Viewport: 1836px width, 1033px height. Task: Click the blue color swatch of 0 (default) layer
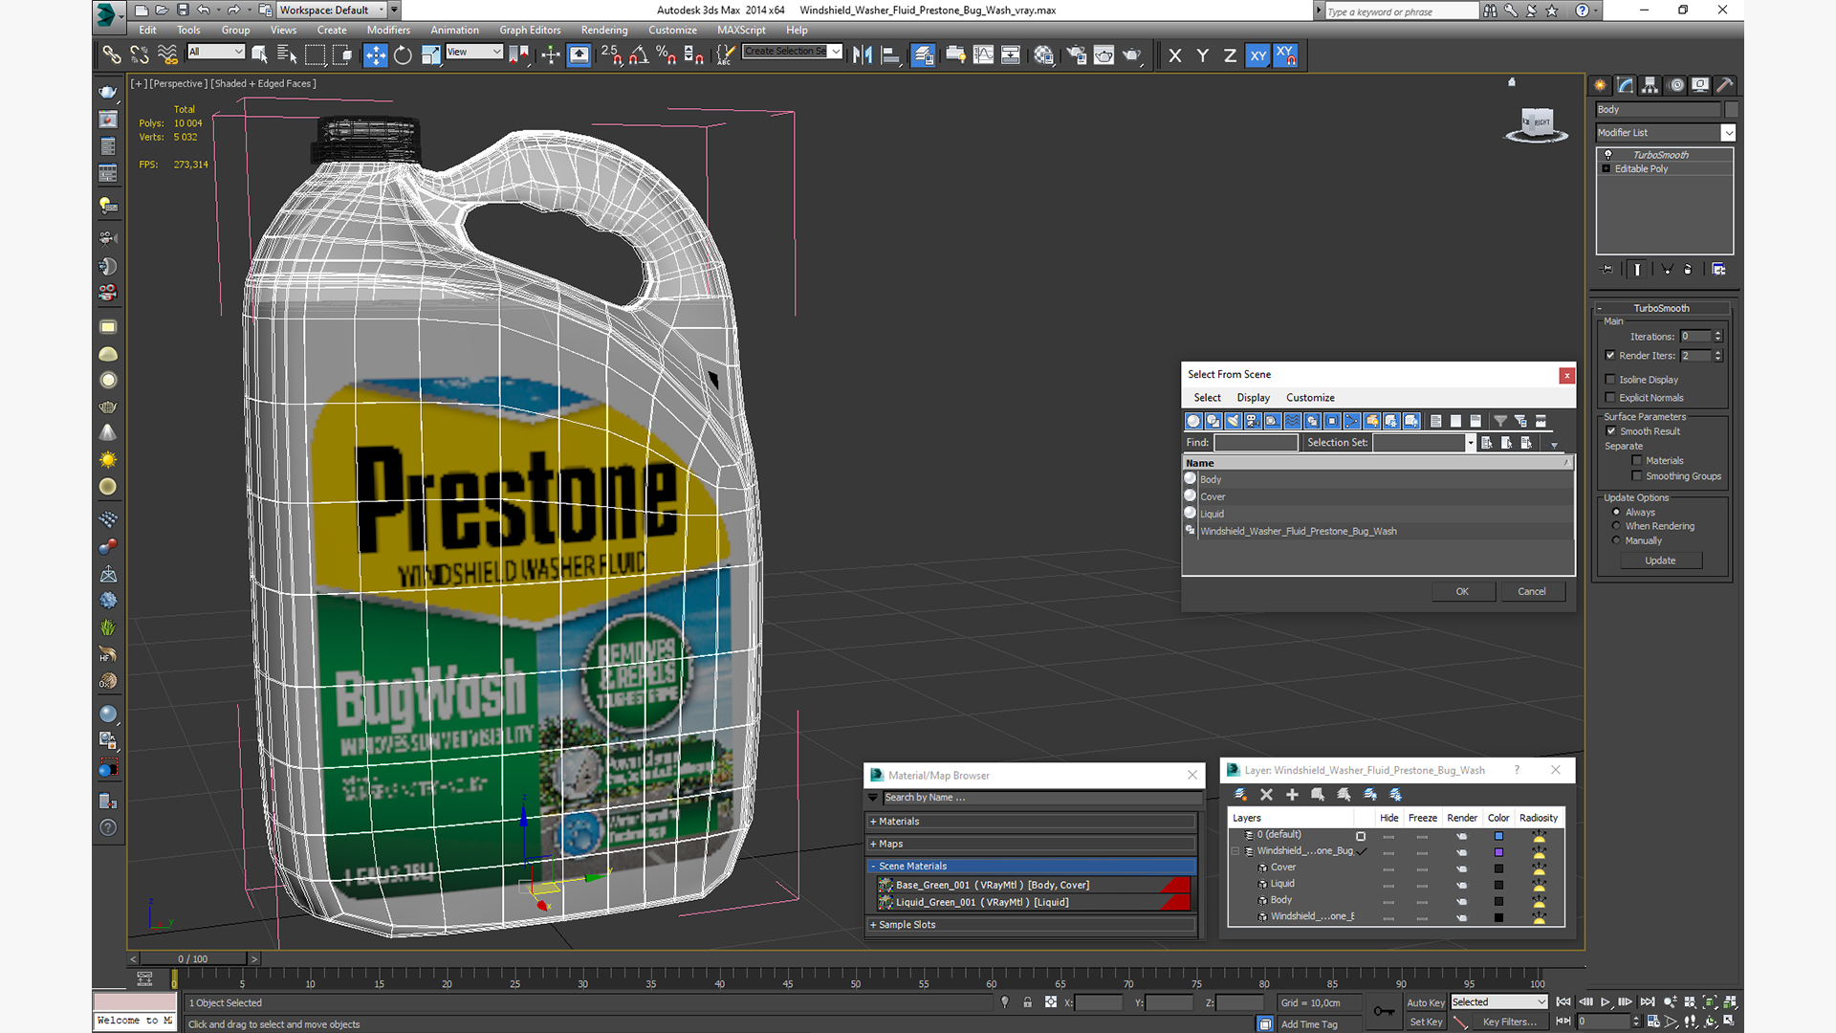pos(1498,835)
